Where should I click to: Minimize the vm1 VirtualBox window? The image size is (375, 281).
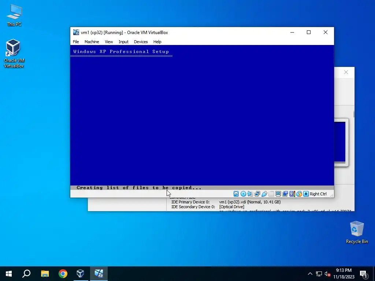click(292, 32)
